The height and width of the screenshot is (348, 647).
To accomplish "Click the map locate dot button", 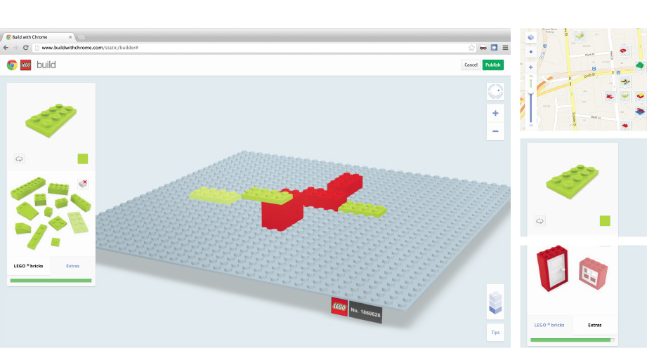I will click(x=530, y=52).
